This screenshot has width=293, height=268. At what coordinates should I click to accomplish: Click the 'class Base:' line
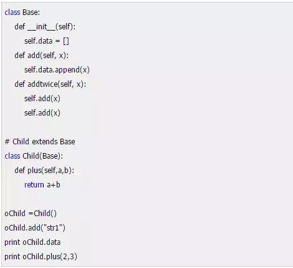(22, 12)
